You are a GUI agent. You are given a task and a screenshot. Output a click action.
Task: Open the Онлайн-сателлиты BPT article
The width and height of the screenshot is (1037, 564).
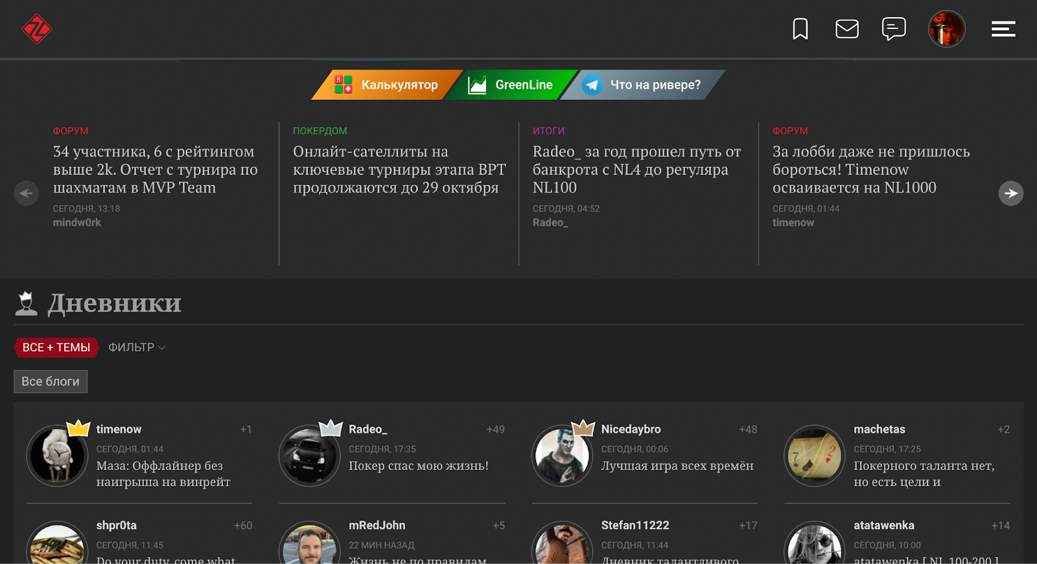[399, 170]
